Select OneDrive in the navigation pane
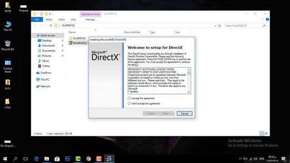Image resolution: width=290 pixels, height=163 pixels. (x=46, y=73)
